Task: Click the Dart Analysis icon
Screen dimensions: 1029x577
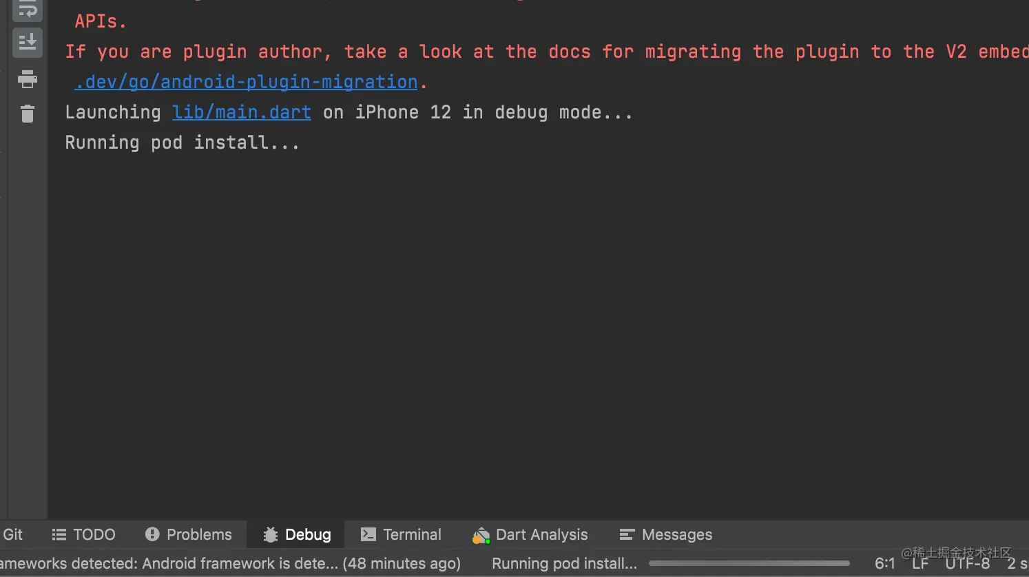Action: coord(481,535)
